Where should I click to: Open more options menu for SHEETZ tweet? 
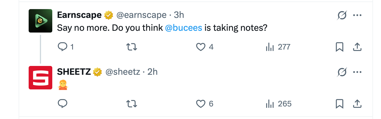[x=357, y=72]
